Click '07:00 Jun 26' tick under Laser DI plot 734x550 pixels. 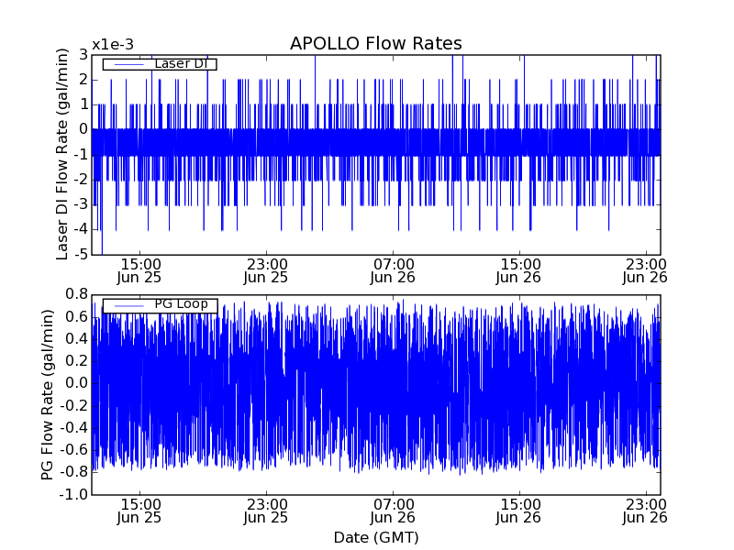coord(393,271)
